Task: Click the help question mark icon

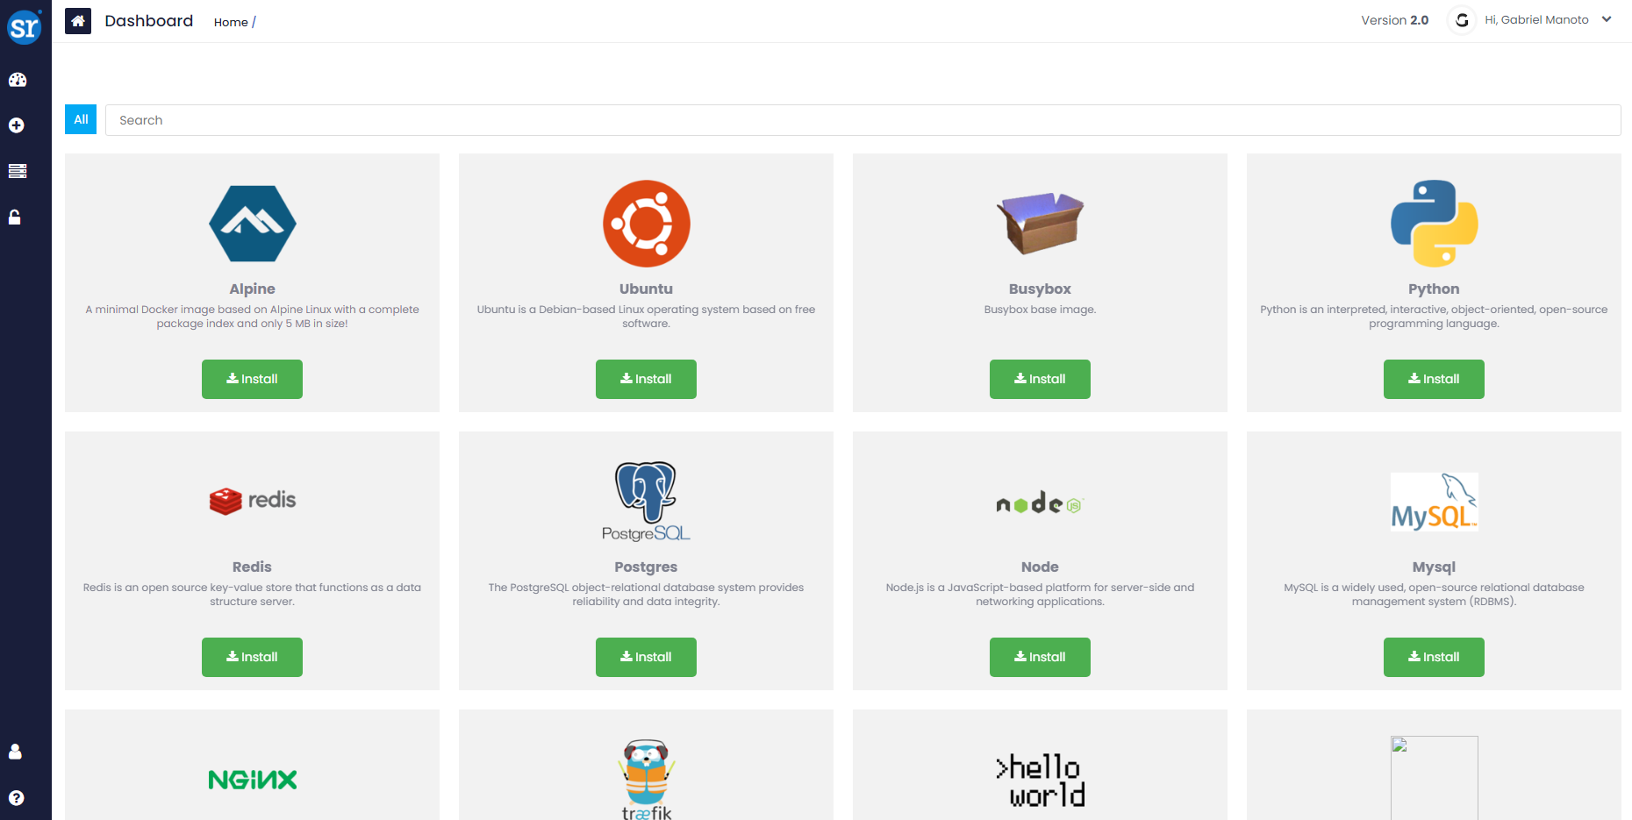Action: point(16,797)
